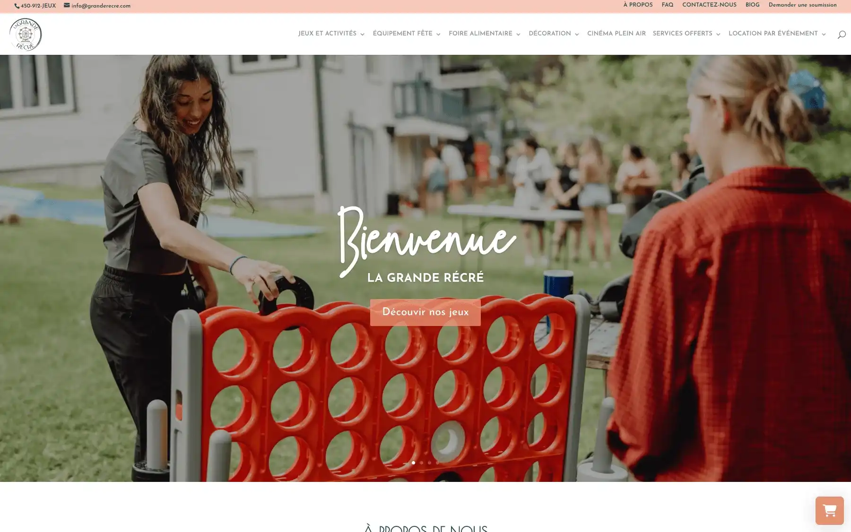Expand the Location par Événement chevron
This screenshot has height=532, width=851.
pos(824,34)
